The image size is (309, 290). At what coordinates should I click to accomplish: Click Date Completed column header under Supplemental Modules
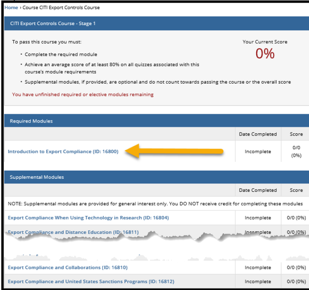pyautogui.click(x=258, y=190)
